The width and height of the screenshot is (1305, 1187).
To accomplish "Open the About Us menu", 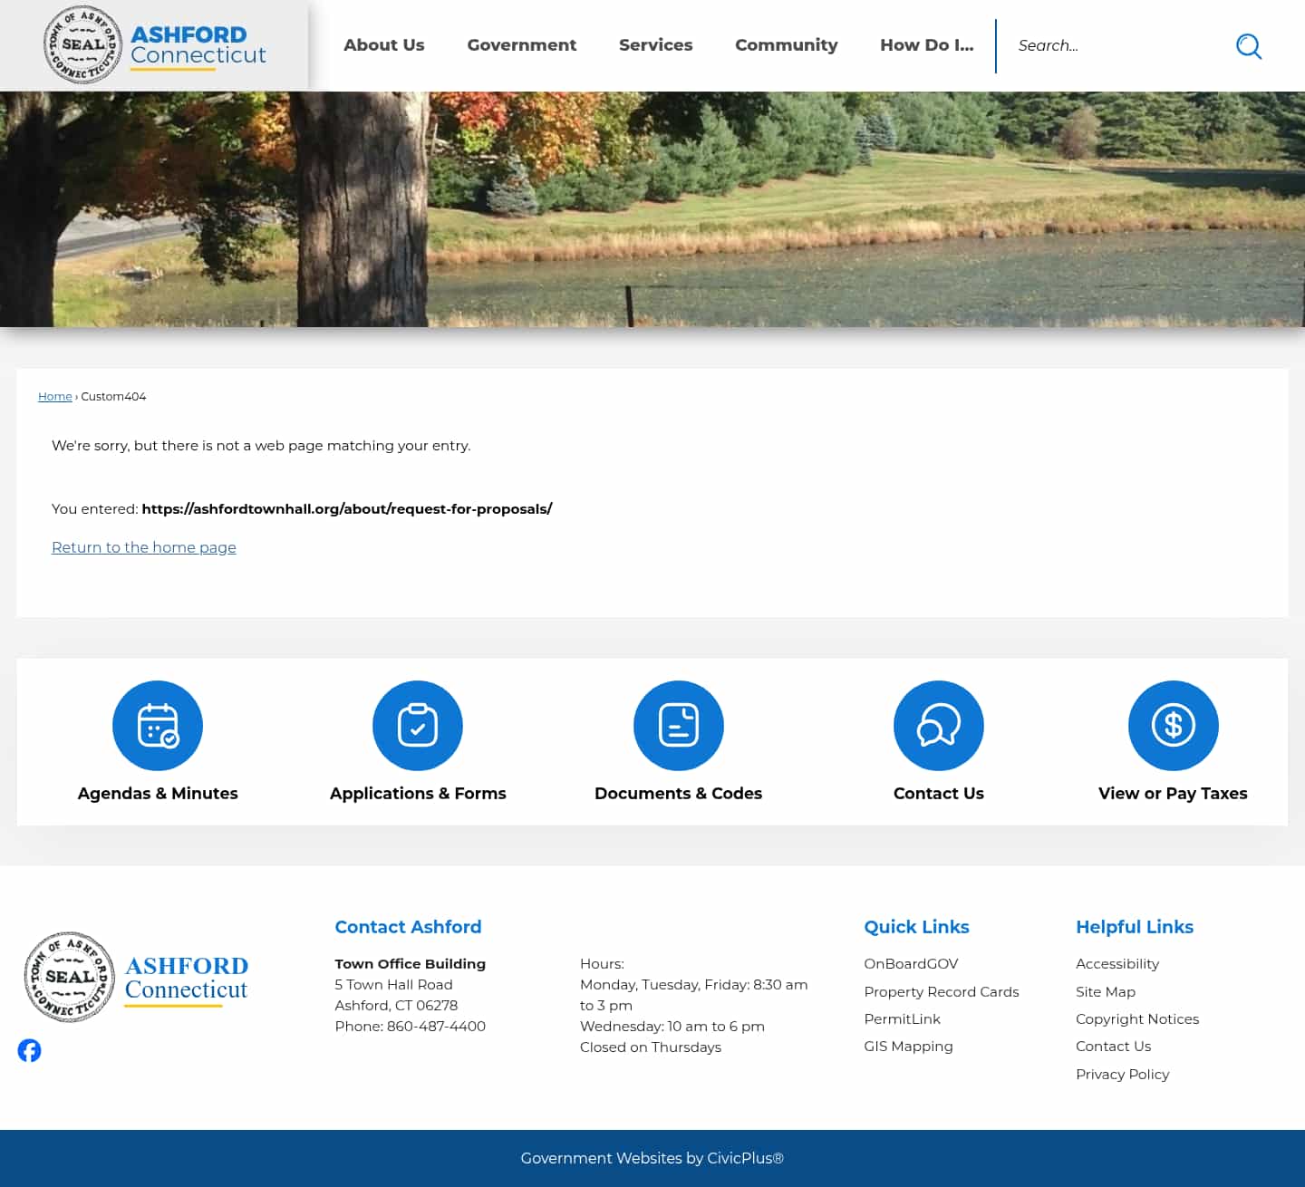I will point(383,44).
